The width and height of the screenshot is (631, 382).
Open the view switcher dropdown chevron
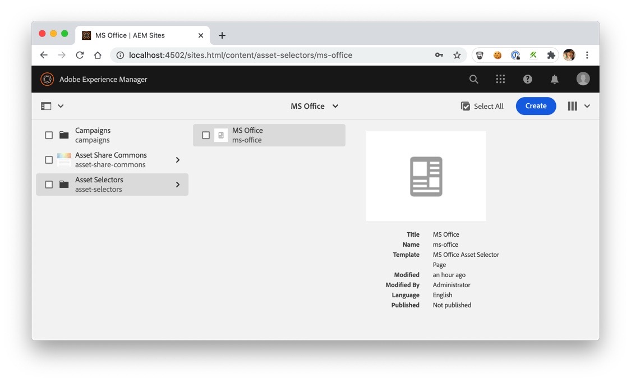click(587, 106)
